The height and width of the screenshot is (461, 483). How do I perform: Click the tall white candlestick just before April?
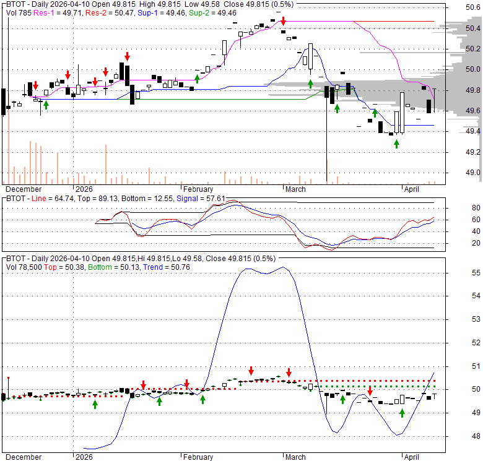click(402, 113)
